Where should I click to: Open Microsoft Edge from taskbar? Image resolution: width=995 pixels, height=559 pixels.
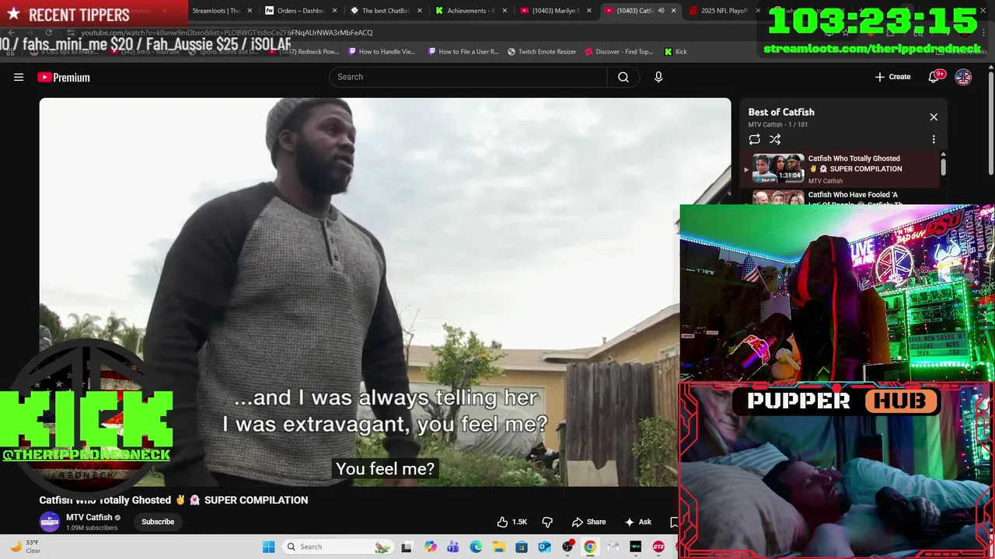pyautogui.click(x=476, y=547)
